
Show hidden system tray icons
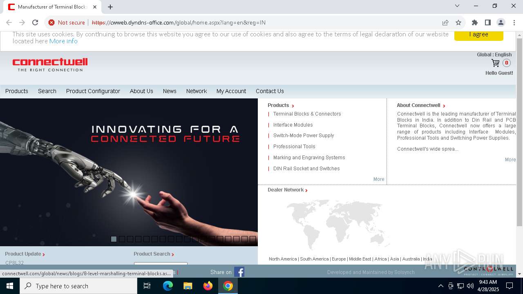point(440,286)
